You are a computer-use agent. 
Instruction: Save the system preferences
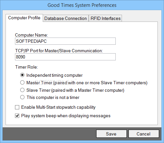tap(112, 134)
